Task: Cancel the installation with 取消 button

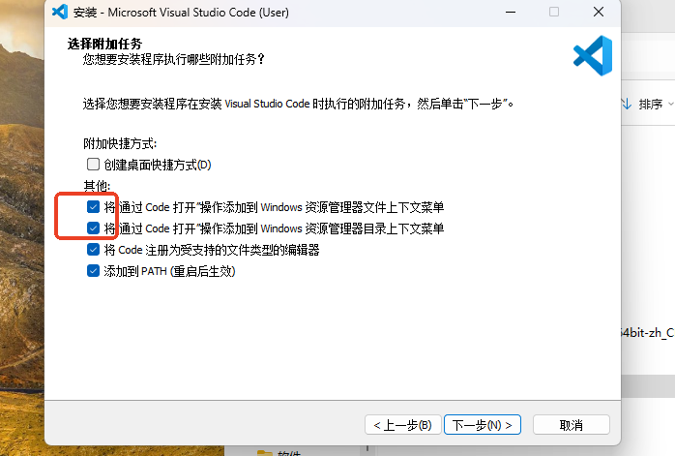Action: (x=572, y=425)
